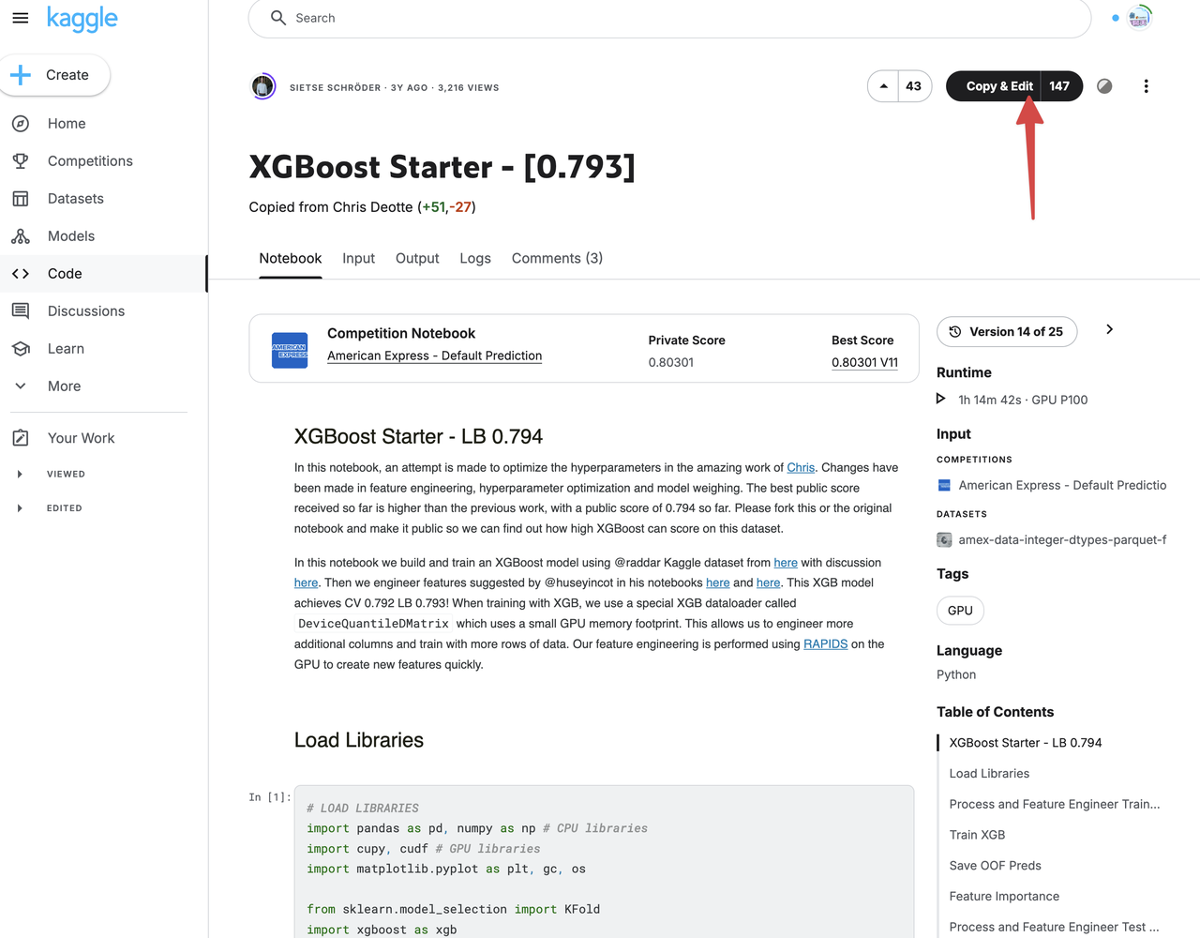Switch to the Comments (3) tab
This screenshot has width=1200, height=938.
557,259
